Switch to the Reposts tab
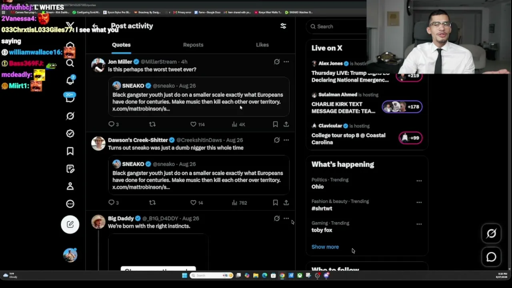This screenshot has width=512, height=288. tap(193, 45)
